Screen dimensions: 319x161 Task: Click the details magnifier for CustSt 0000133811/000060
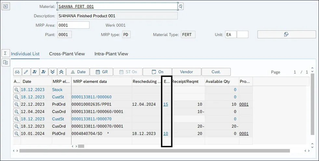pos(17,97)
